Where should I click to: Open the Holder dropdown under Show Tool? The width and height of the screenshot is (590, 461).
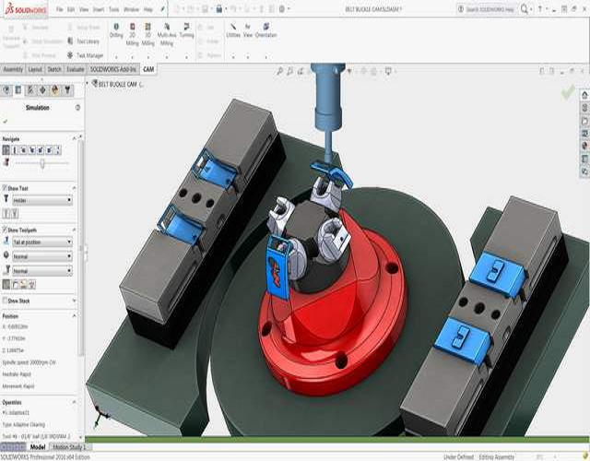pyautogui.click(x=42, y=200)
